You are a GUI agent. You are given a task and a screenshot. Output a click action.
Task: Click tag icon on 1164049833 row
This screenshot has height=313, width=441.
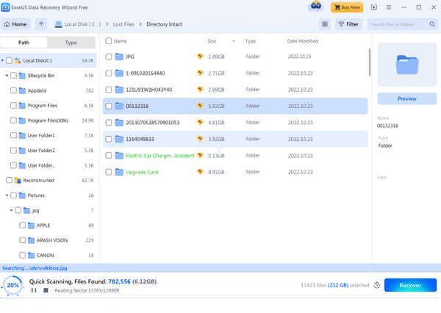pyautogui.click(x=200, y=139)
